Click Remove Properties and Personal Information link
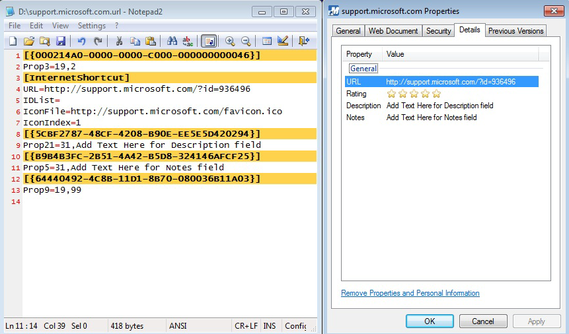This screenshot has width=569, height=334. pos(410,293)
